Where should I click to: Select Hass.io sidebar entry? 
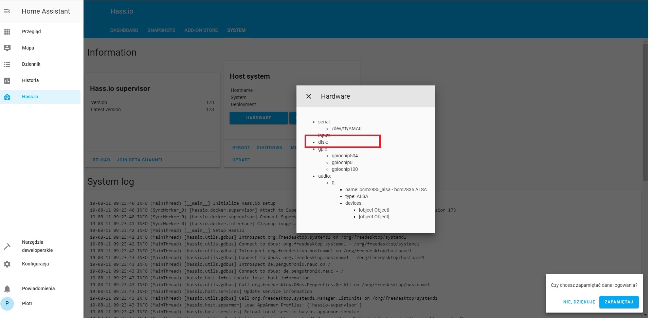point(40,97)
